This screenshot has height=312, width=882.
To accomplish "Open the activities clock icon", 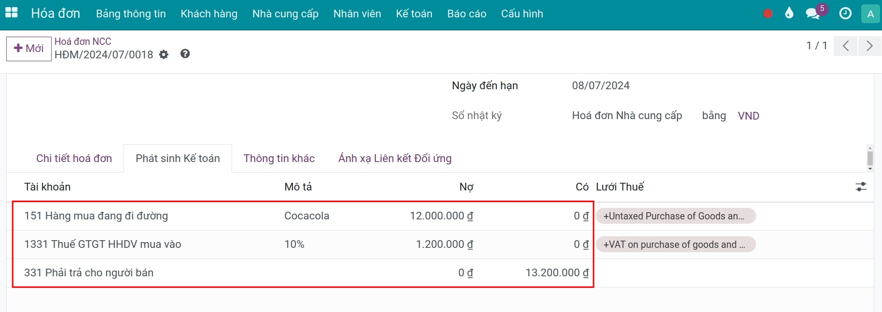I will pyautogui.click(x=845, y=14).
